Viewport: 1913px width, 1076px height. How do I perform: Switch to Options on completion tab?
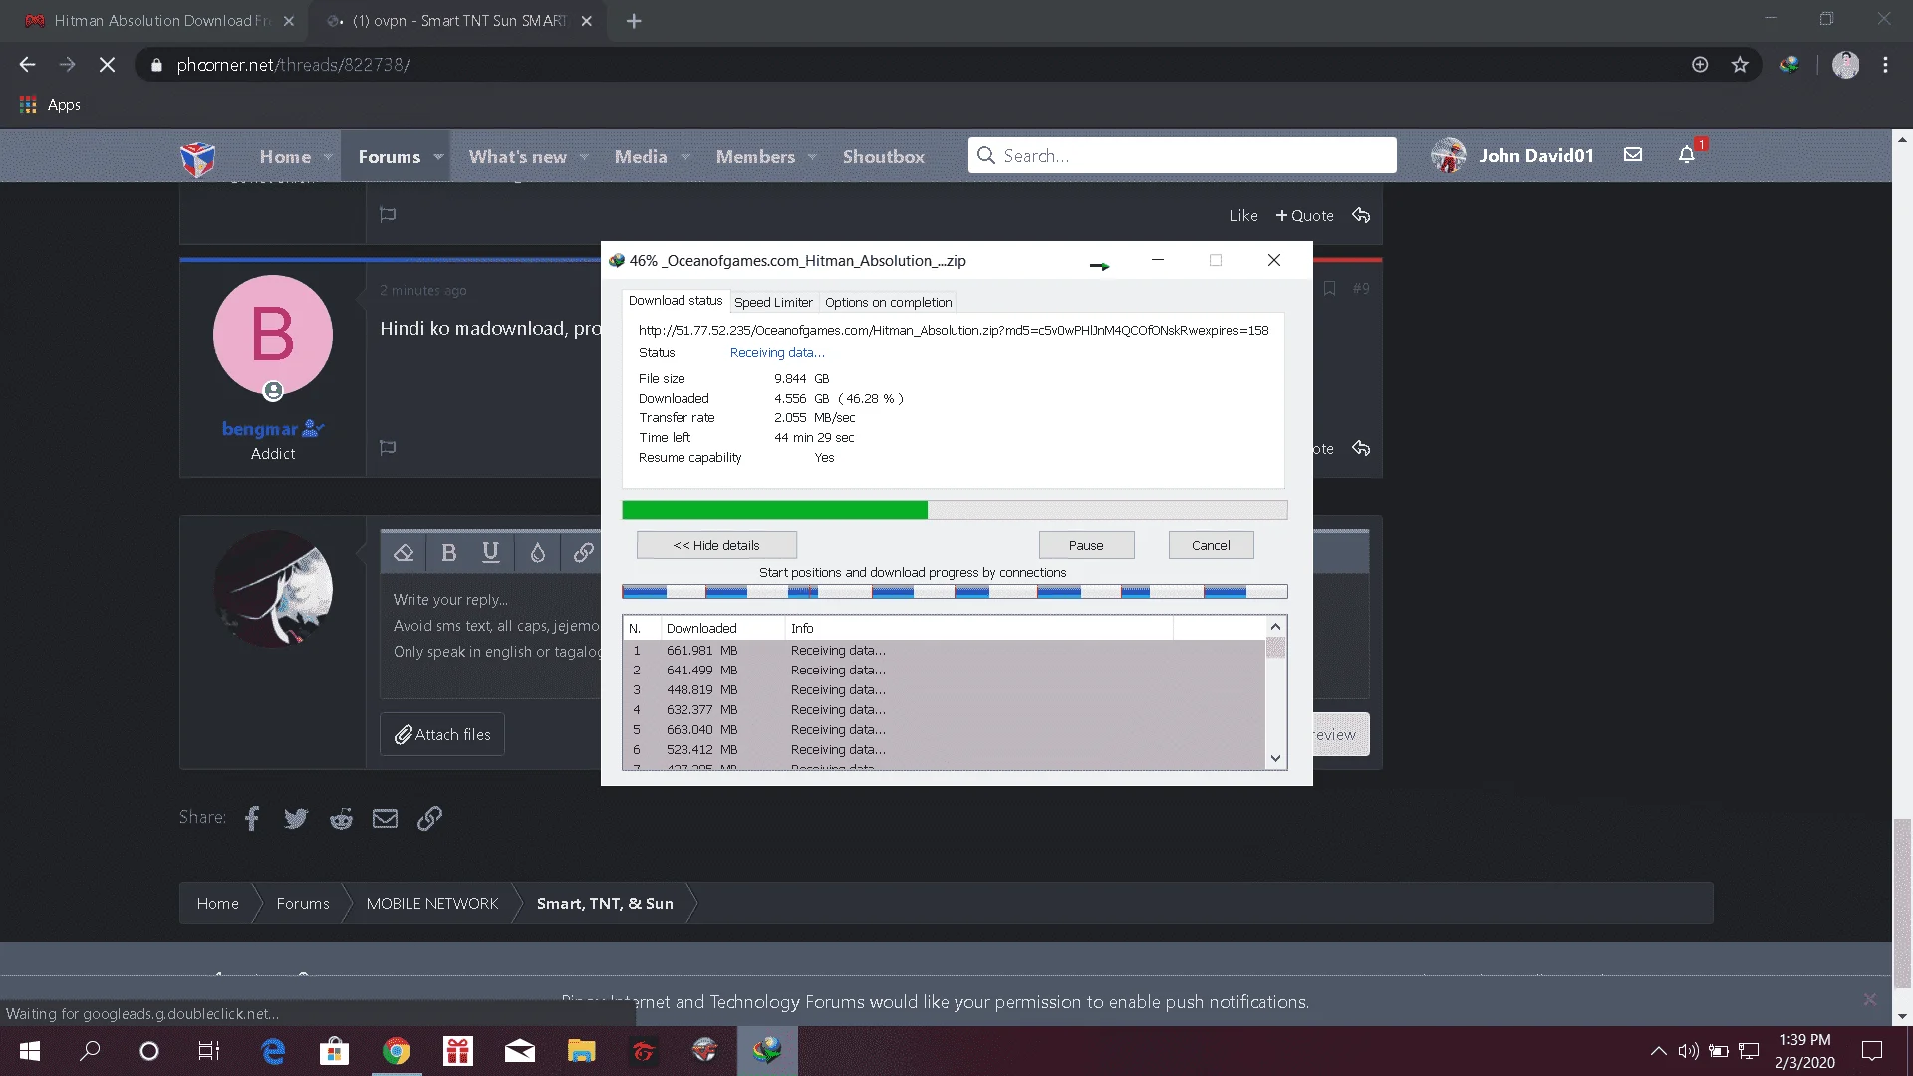pos(888,303)
